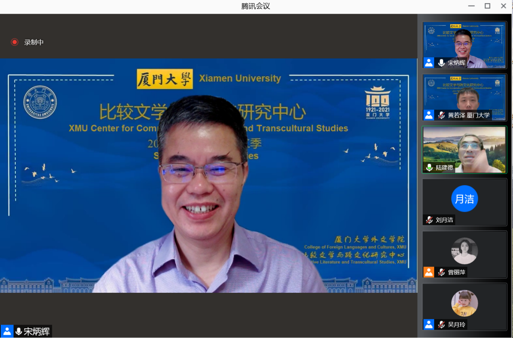The image size is (513, 338).
Task: Click the blue user icon on 黄若泽 tile
Action: tap(429, 115)
